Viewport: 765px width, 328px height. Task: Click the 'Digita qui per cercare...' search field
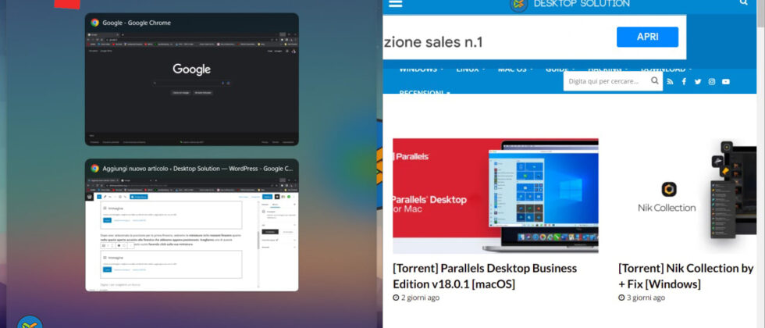(607, 81)
